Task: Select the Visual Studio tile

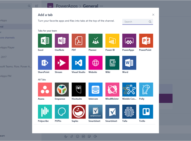Action: tap(78, 63)
